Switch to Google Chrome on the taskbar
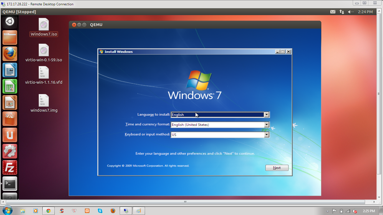Image resolution: width=383 pixels, height=215 pixels. click(x=49, y=211)
